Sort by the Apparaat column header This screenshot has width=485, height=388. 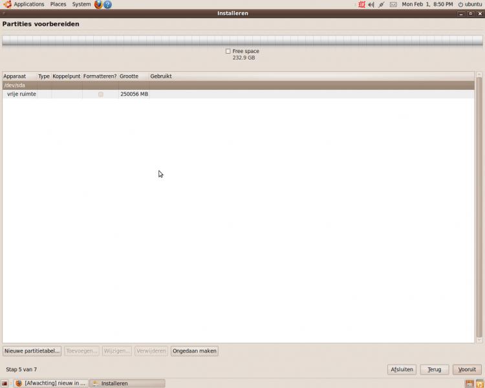click(20, 76)
